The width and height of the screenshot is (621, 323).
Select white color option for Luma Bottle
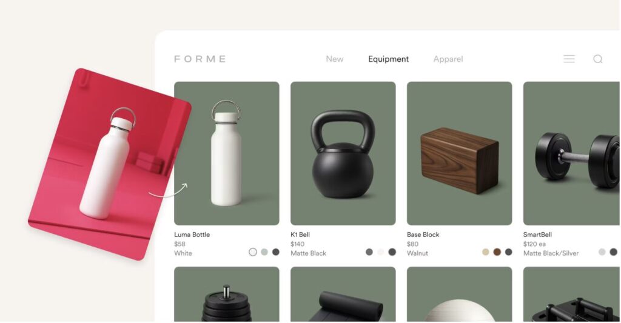click(x=253, y=251)
